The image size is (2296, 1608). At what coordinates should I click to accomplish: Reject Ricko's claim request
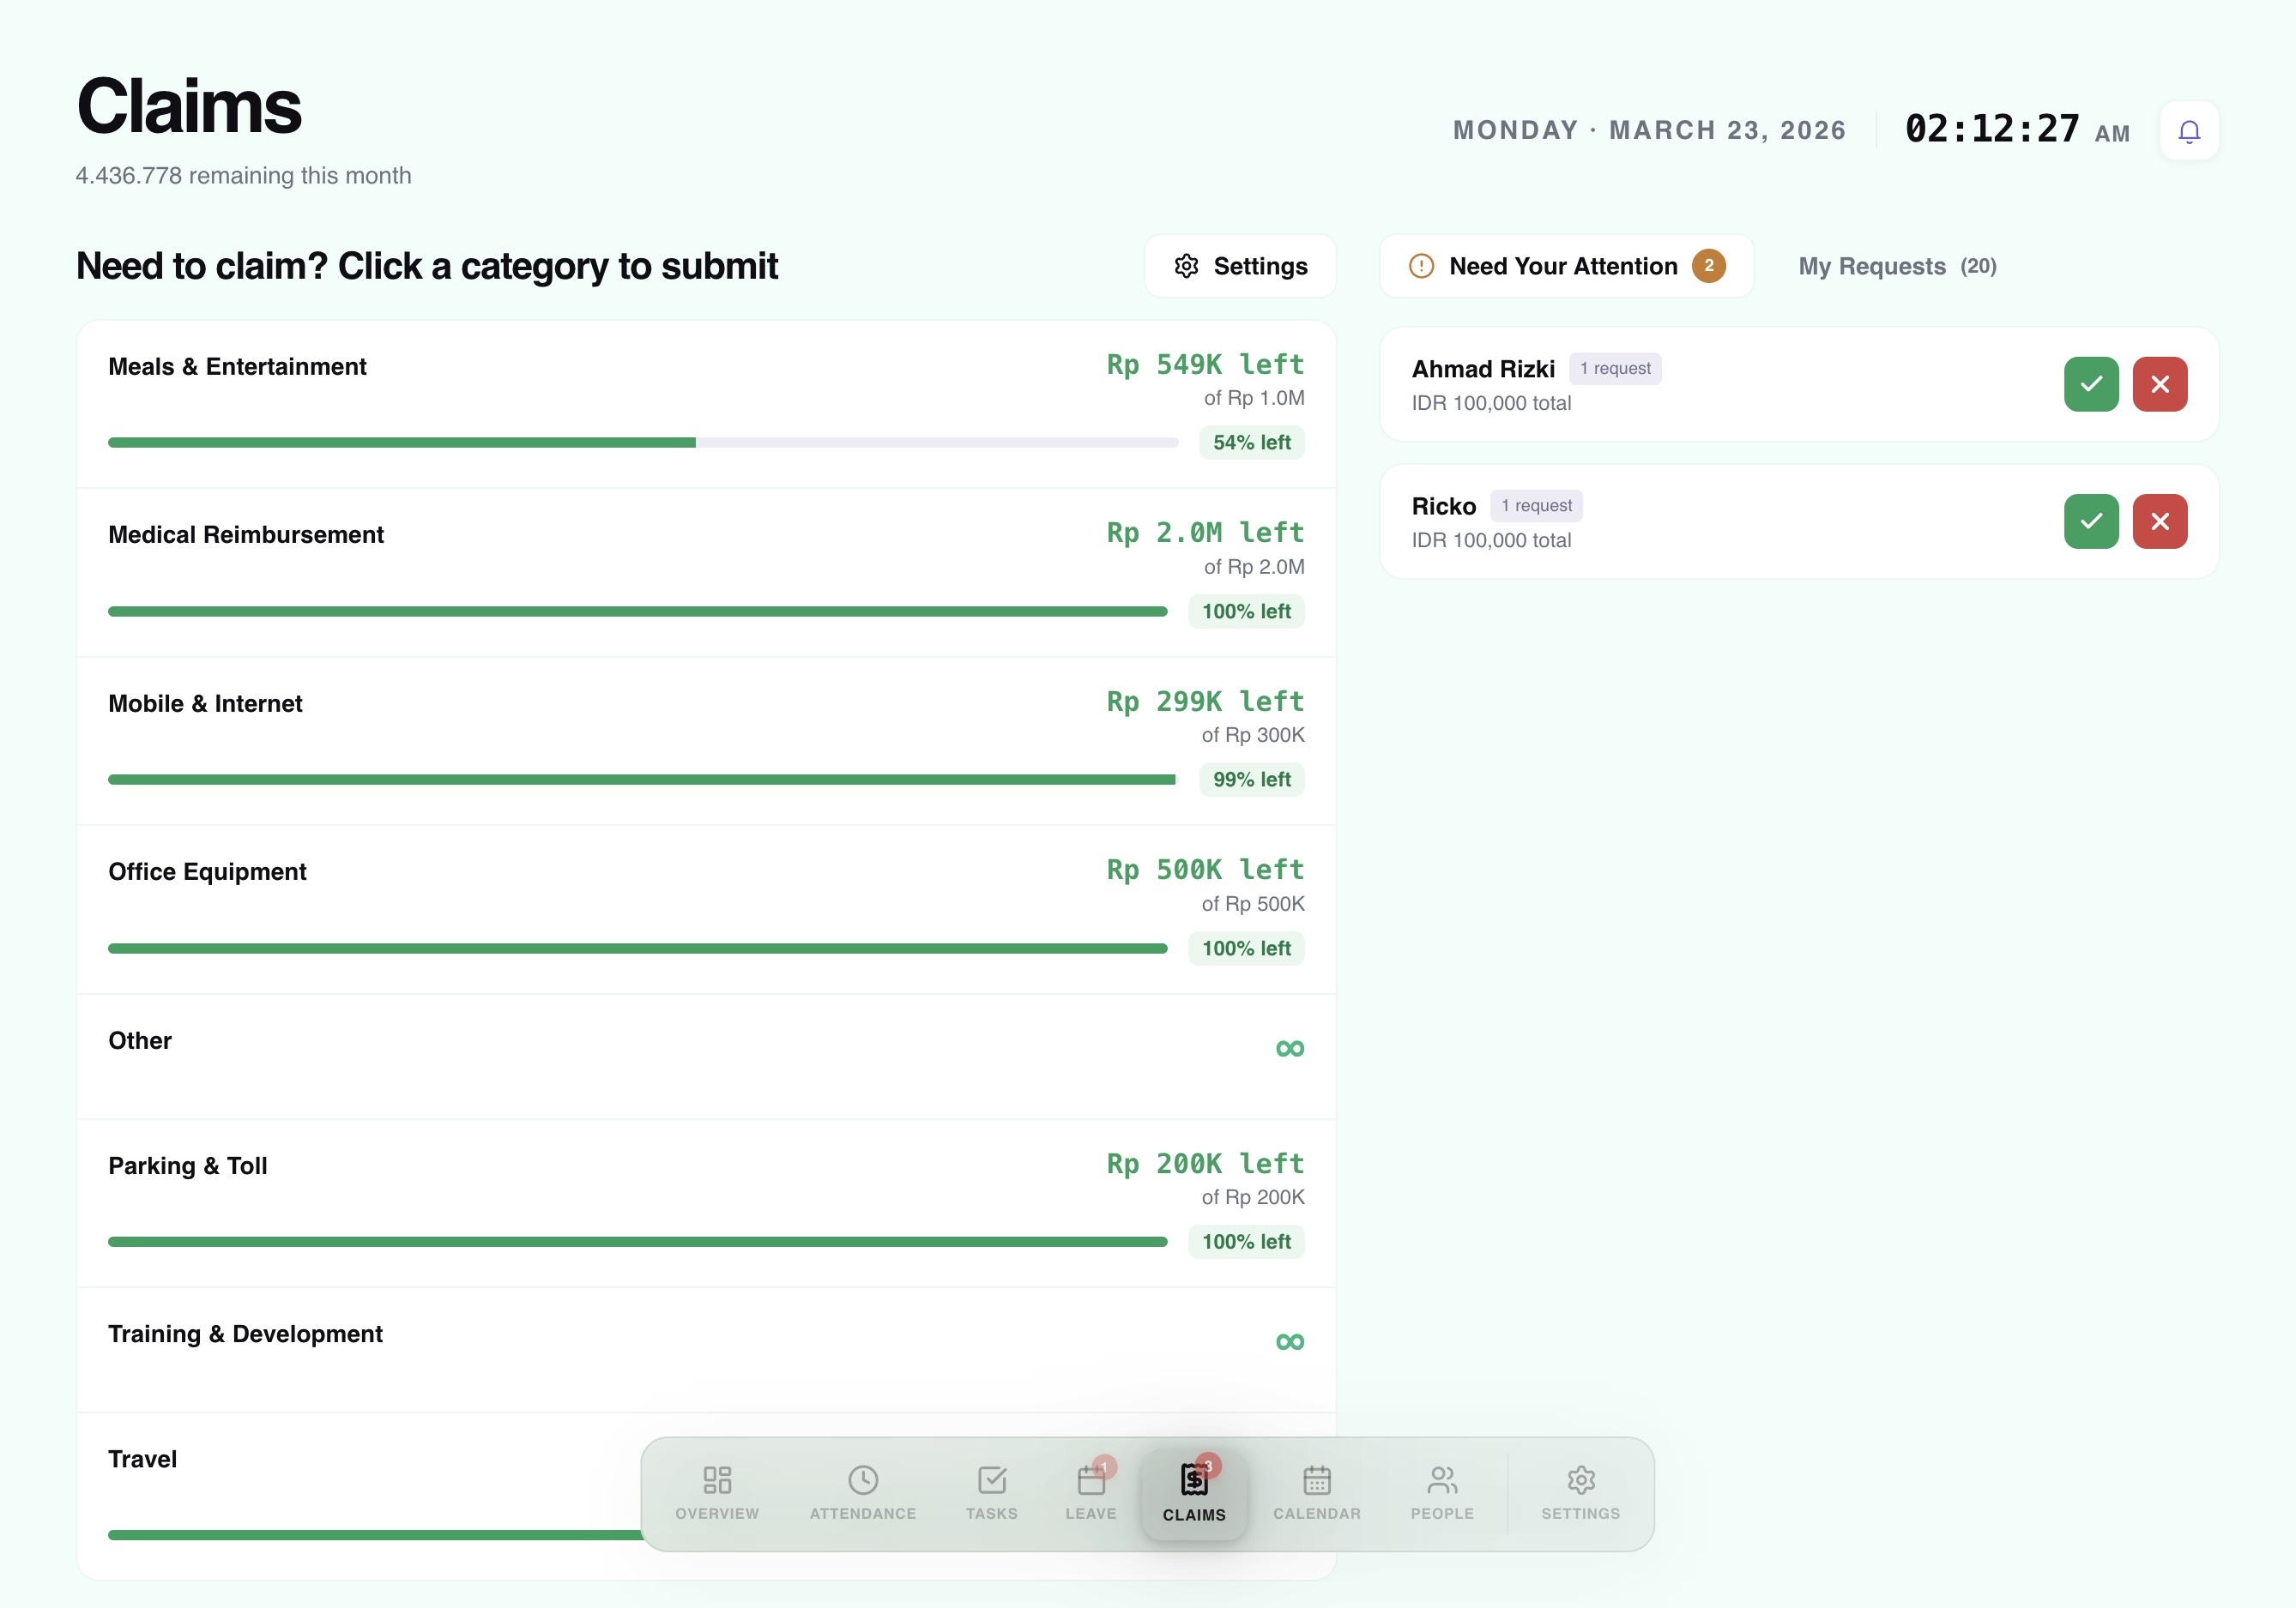[2160, 521]
